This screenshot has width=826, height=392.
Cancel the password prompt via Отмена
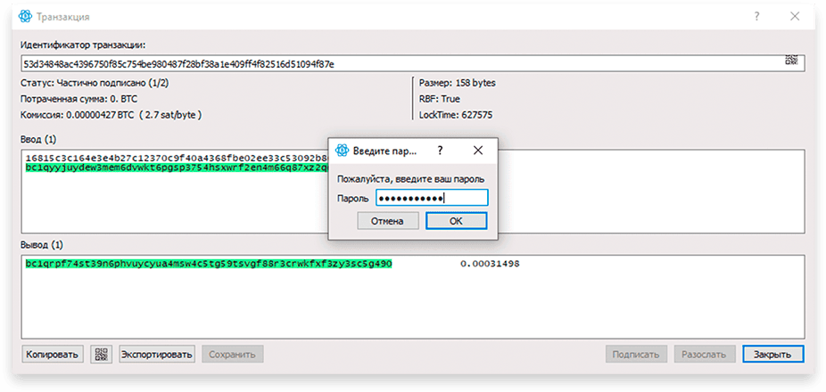point(388,221)
